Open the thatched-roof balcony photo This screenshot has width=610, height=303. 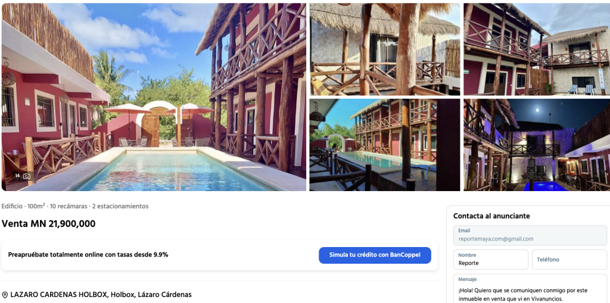pos(384,49)
